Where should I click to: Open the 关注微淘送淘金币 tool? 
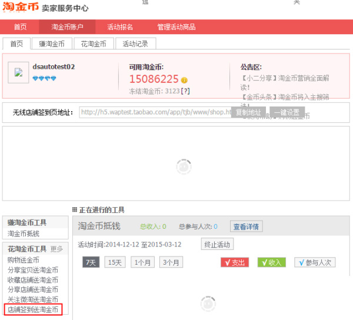click(33, 299)
